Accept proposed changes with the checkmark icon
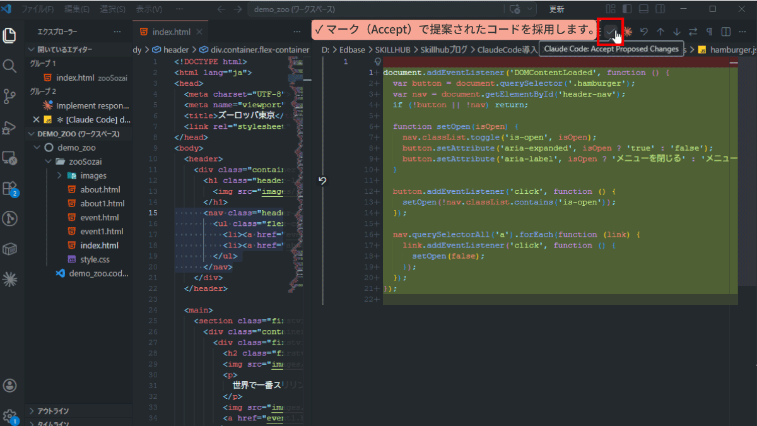This screenshot has width=757, height=426. tap(609, 32)
